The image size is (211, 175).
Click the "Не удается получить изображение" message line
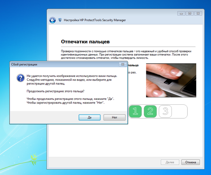pyautogui.click(x=72, y=76)
